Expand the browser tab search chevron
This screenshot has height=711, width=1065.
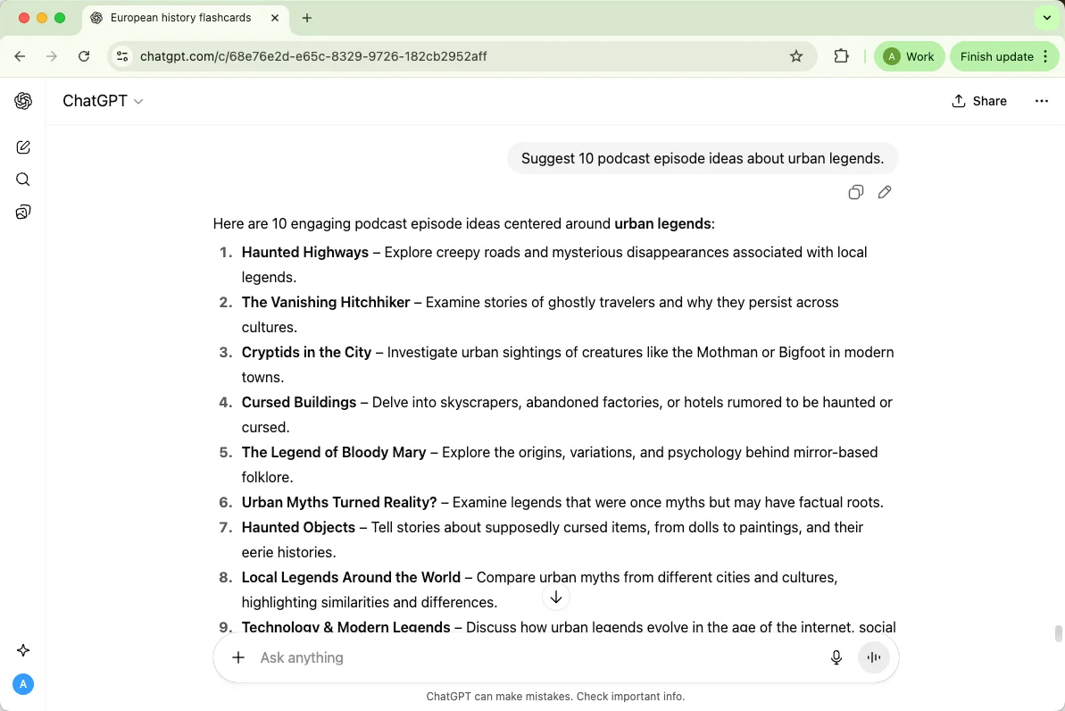1046,18
